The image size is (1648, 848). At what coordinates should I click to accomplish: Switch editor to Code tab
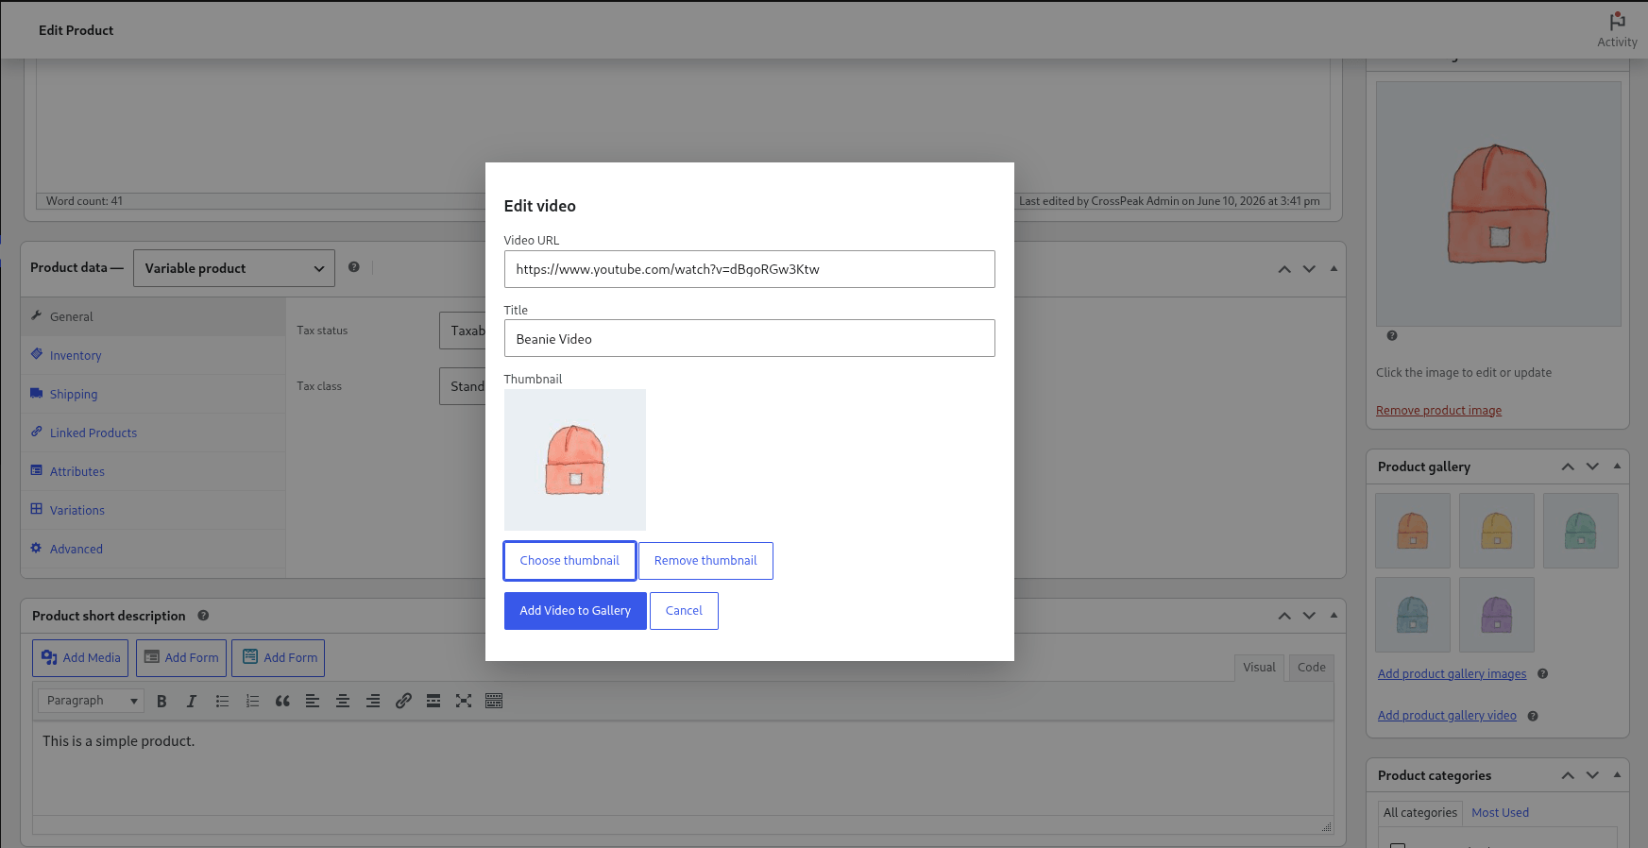tap(1311, 668)
